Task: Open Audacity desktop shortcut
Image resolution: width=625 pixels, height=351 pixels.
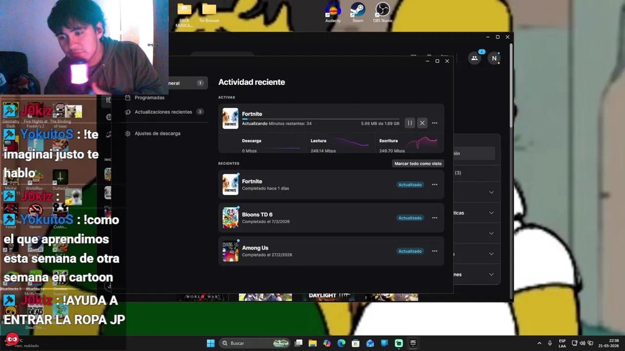Action: [333, 13]
